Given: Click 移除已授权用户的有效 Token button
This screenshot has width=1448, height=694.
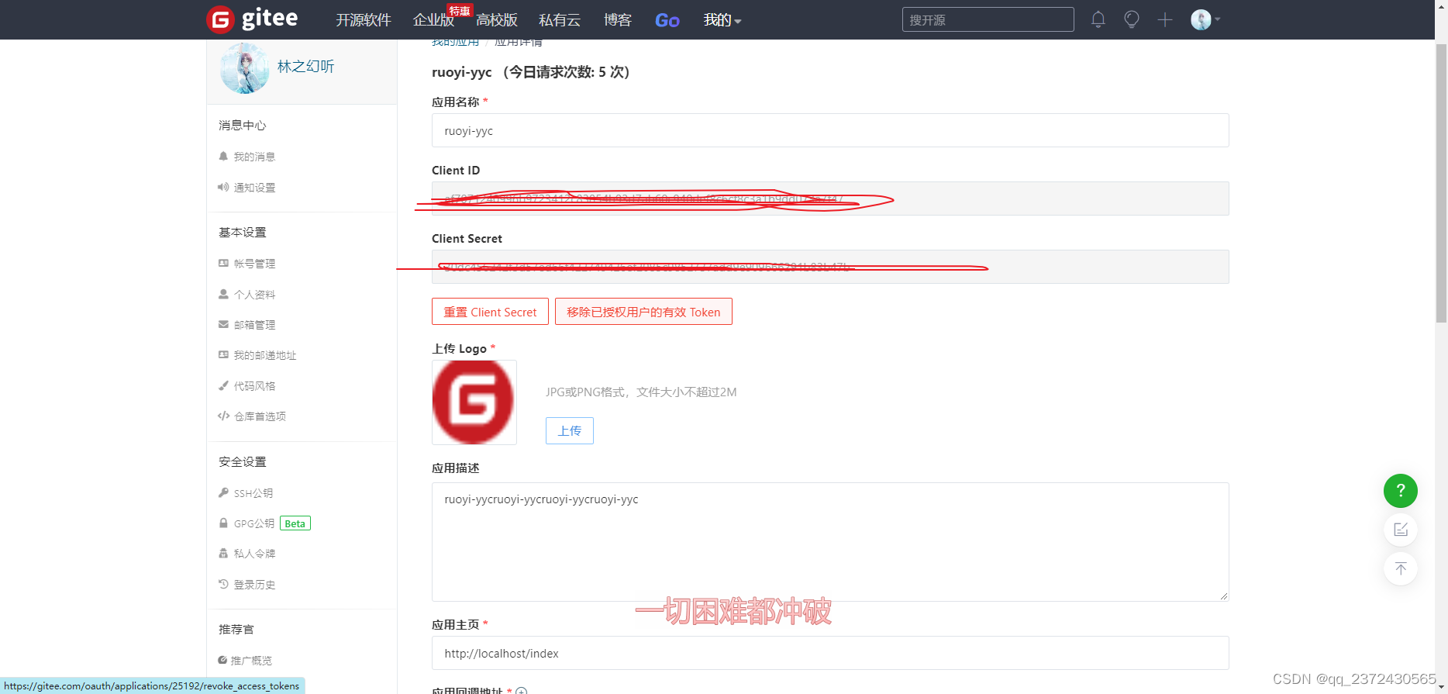Looking at the screenshot, I should pyautogui.click(x=643, y=312).
